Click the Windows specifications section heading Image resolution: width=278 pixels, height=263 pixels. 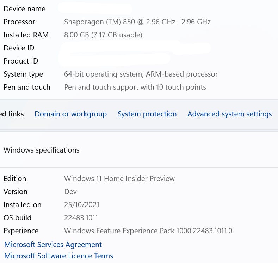(42, 150)
